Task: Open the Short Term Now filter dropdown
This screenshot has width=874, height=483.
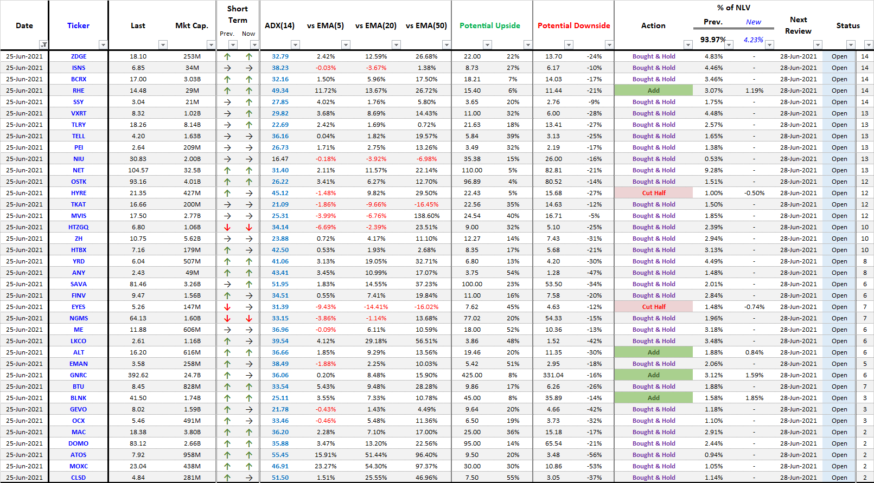Action: click(x=254, y=44)
